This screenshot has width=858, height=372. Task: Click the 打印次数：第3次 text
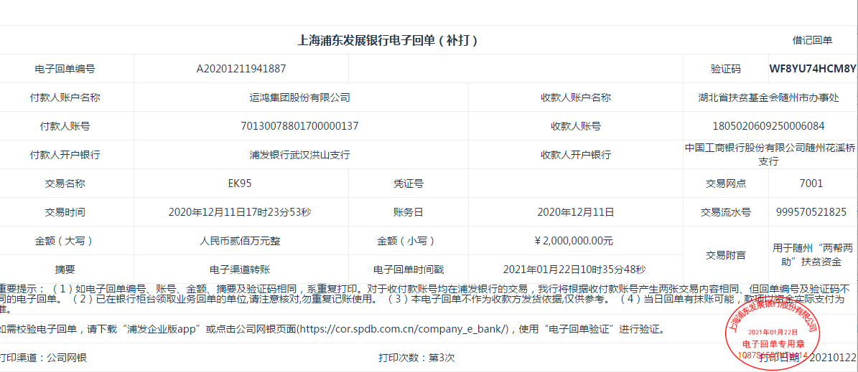click(416, 357)
